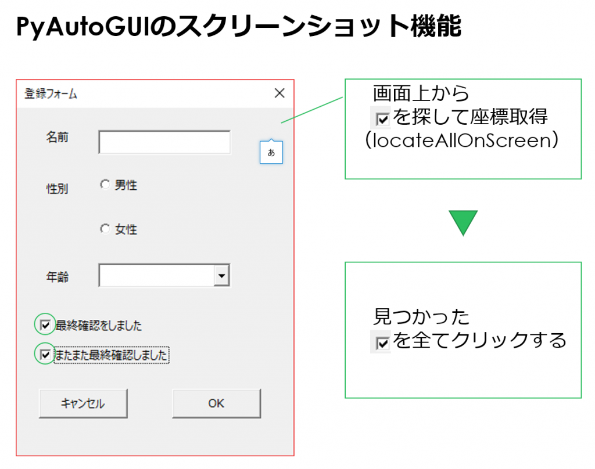Click the 名前 text input field
Image resolution: width=595 pixels, height=469 pixels.
point(164,142)
